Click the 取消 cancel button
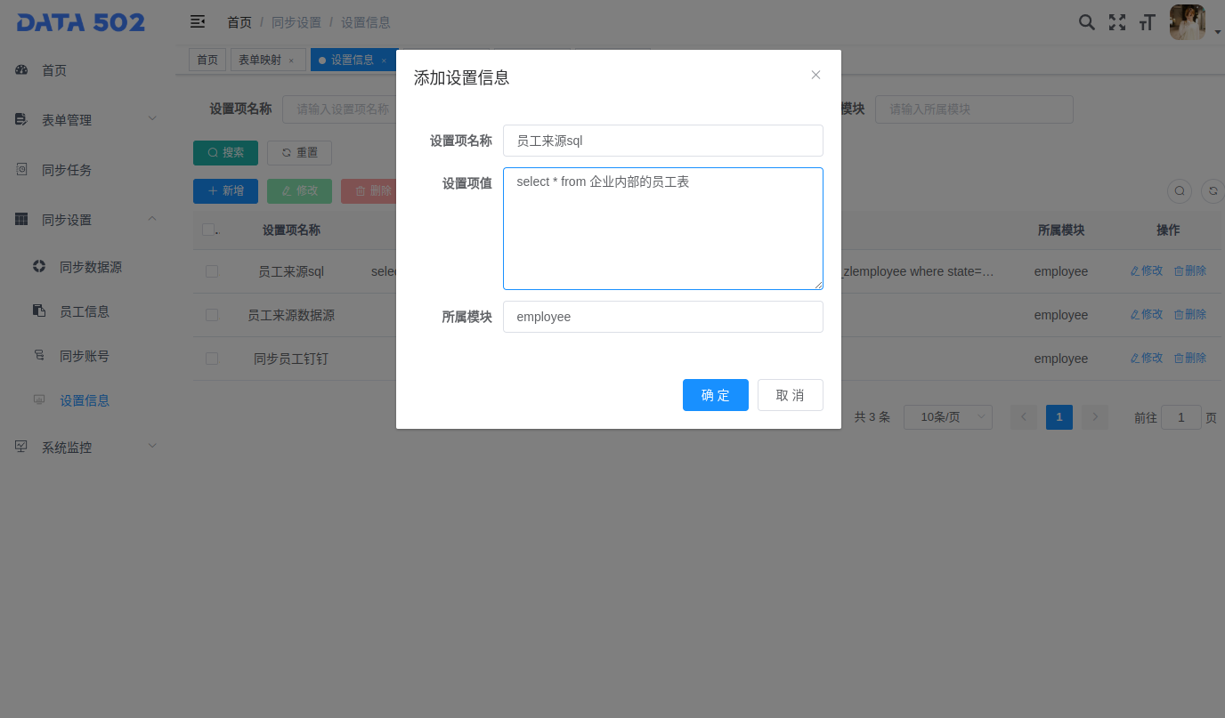This screenshot has height=718, width=1225. [x=790, y=395]
